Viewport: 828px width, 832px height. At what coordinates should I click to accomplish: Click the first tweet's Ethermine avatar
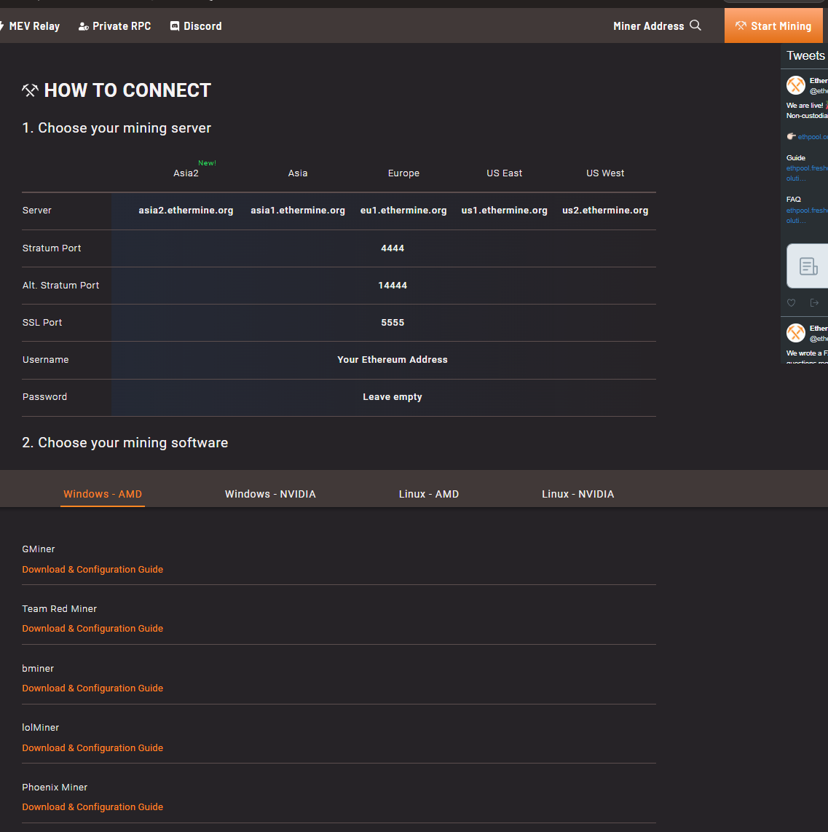tap(796, 85)
